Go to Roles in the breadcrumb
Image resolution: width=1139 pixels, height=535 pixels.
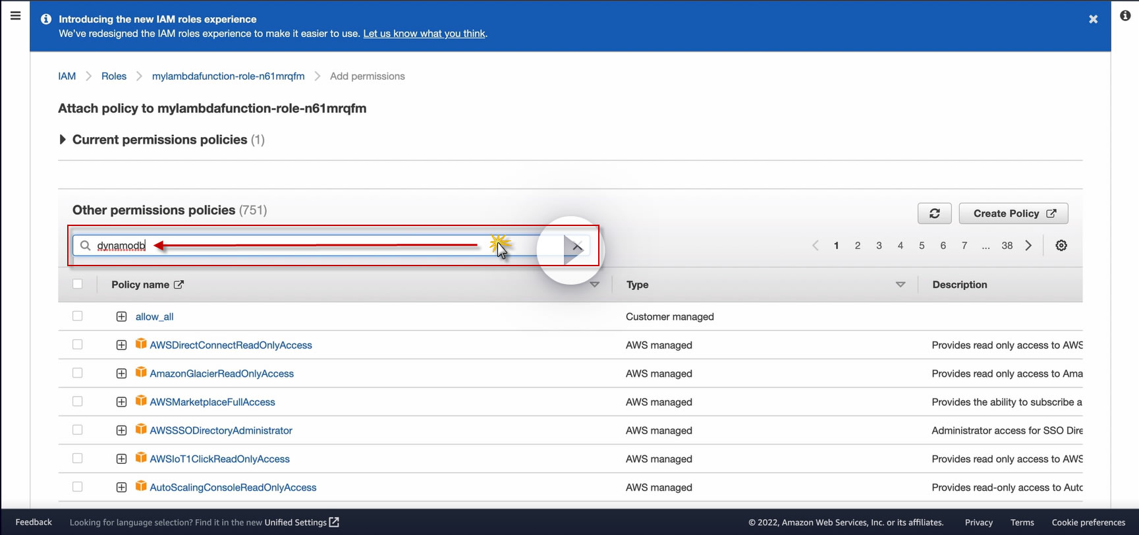coord(114,76)
